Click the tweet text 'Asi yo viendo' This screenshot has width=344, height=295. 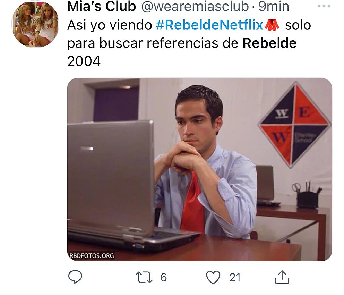(x=110, y=25)
